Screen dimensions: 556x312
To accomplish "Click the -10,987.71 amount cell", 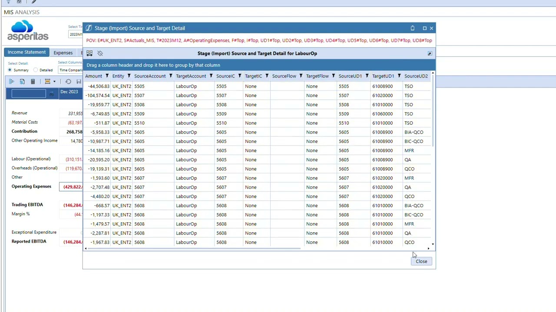I will pos(97,141).
